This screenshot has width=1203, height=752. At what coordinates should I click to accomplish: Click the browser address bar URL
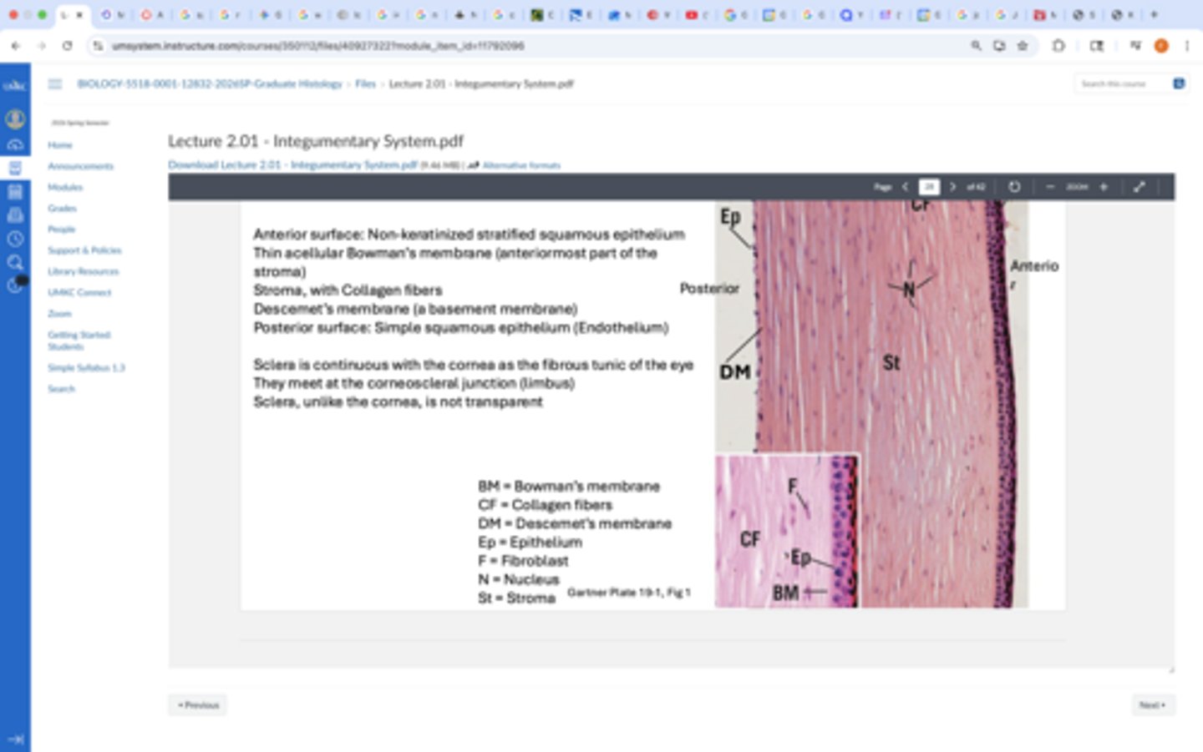click(x=317, y=46)
